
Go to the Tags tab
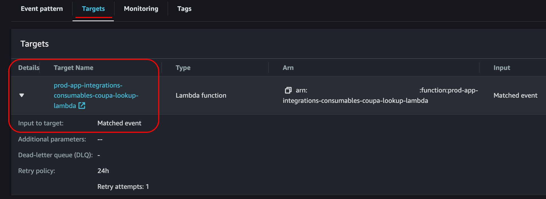184,9
